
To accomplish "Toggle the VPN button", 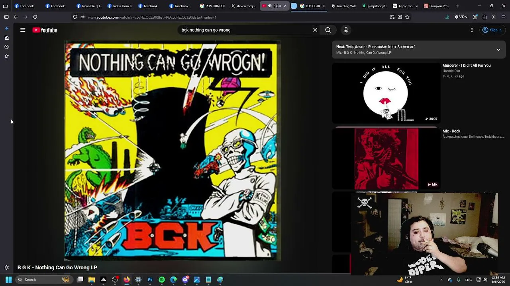I will point(461,17).
